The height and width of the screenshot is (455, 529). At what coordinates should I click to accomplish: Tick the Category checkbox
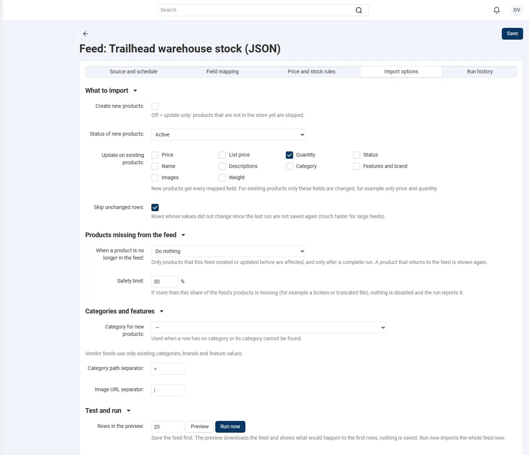click(289, 166)
